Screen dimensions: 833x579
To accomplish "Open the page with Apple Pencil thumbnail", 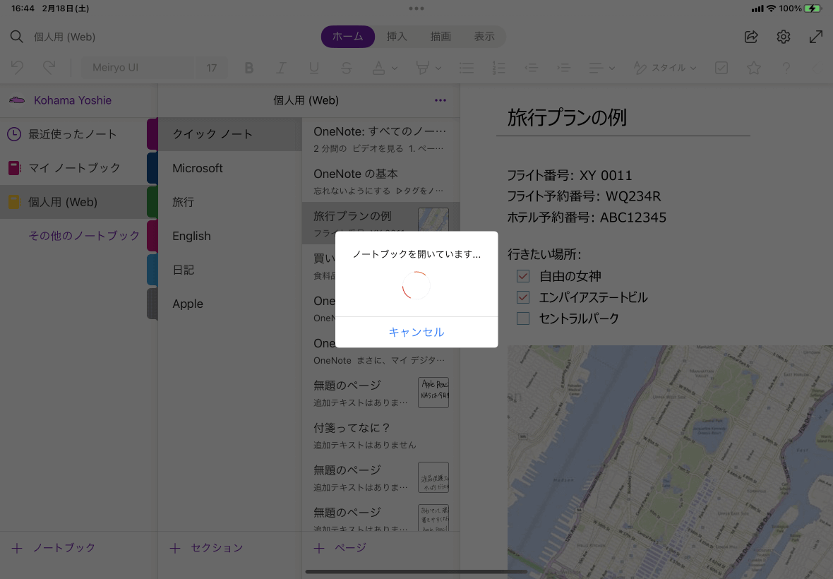I will 381,393.
